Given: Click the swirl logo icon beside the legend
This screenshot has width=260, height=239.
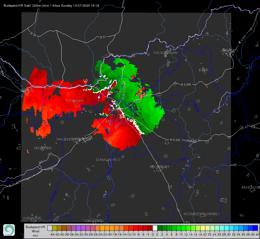Looking at the screenshot, I should pyautogui.click(x=9, y=230).
